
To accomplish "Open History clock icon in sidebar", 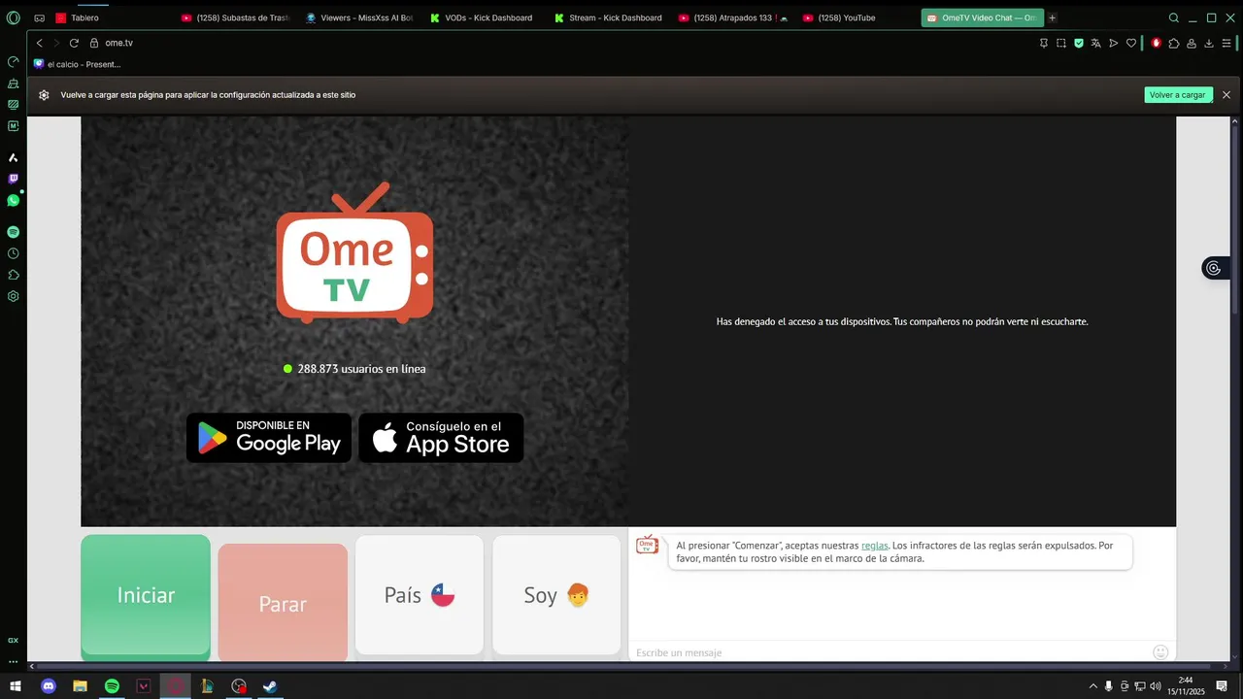I will tap(14, 253).
